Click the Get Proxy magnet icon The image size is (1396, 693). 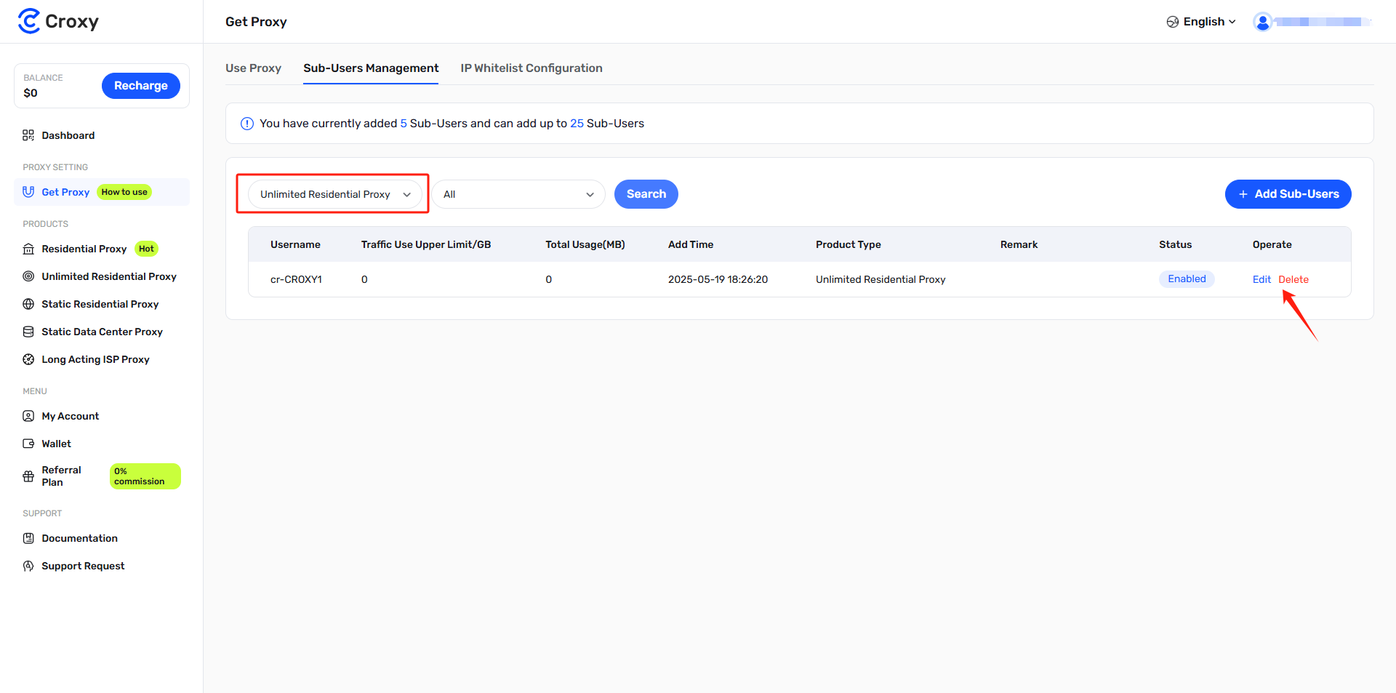pos(28,192)
